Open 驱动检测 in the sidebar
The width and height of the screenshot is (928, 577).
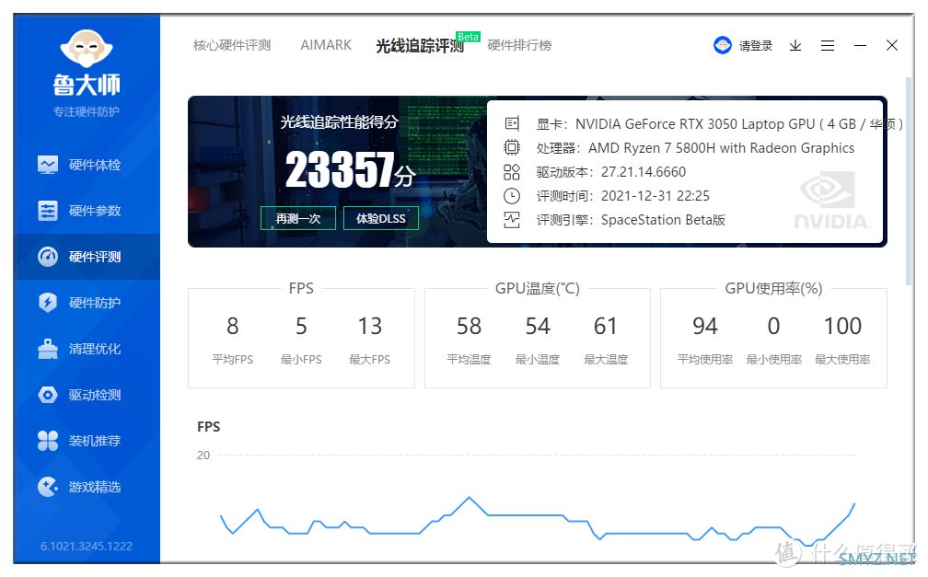[x=87, y=395]
